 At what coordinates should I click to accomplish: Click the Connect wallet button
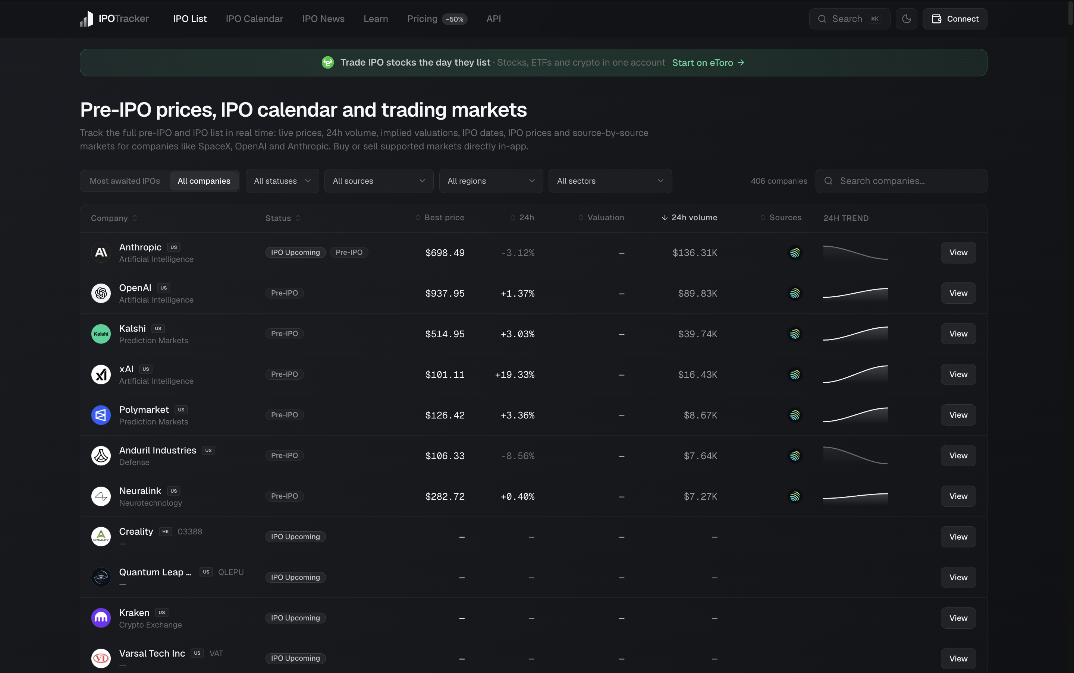[x=955, y=19]
